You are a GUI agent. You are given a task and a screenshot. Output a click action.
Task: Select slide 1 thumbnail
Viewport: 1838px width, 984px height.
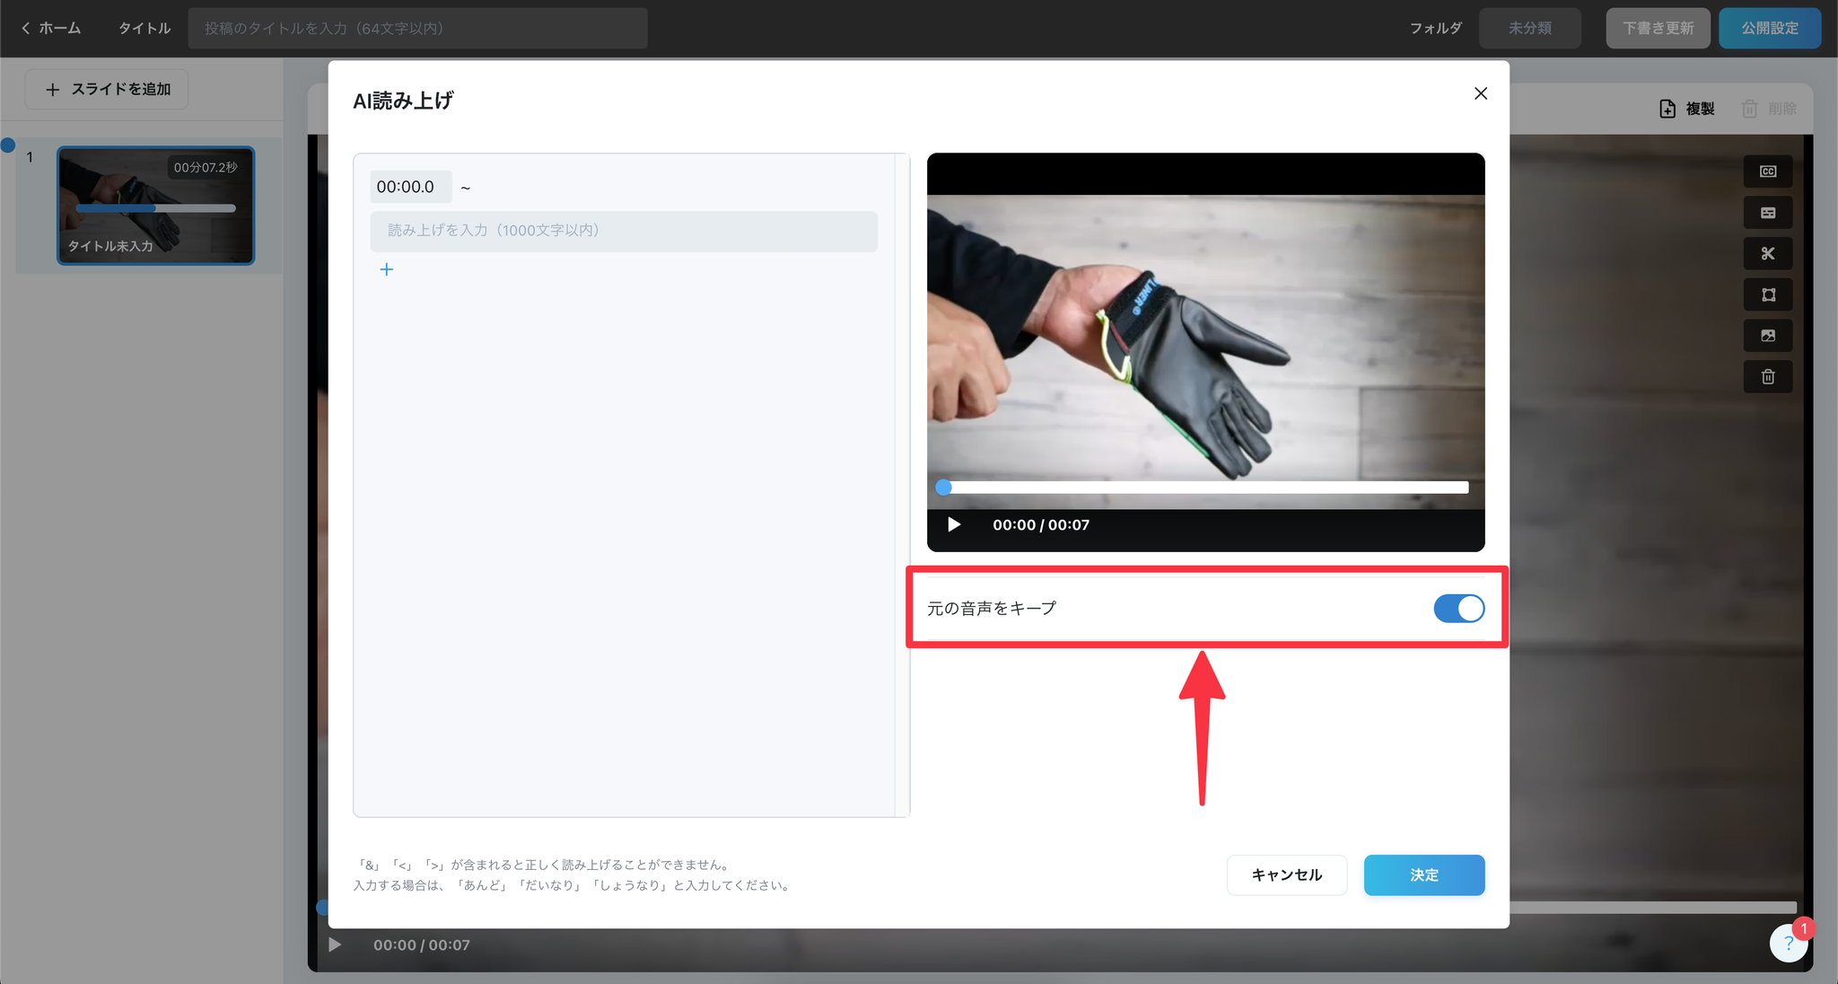155,206
